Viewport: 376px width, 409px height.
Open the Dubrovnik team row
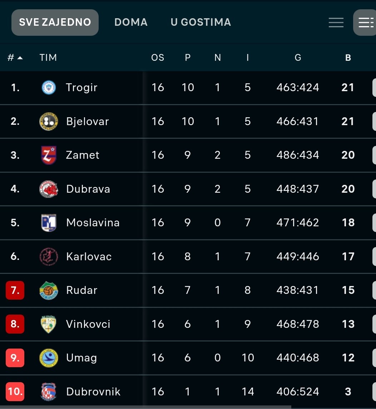pyautogui.click(x=188, y=391)
